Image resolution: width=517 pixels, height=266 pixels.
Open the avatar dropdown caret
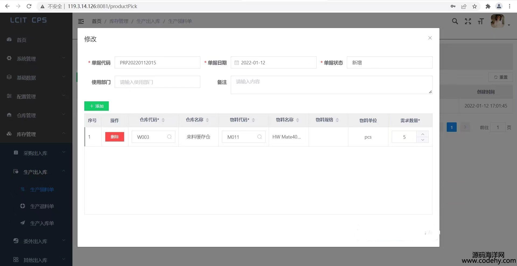coord(509,25)
